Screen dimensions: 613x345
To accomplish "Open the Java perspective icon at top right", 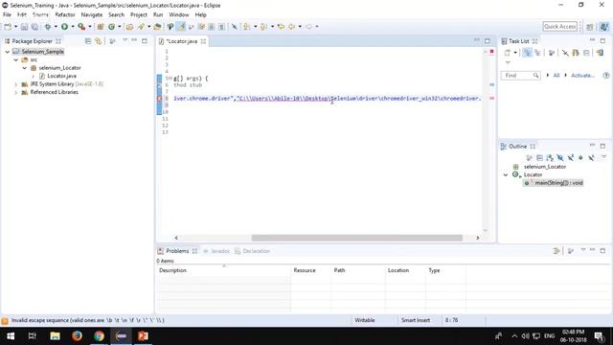I will click(x=604, y=27).
